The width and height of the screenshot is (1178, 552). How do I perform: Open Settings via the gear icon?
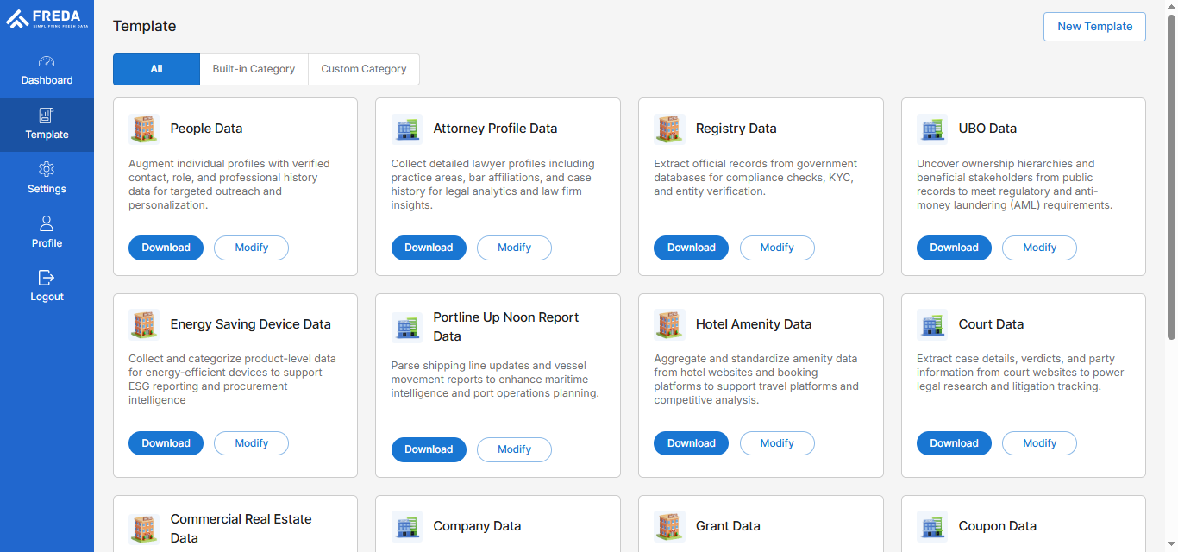click(x=47, y=171)
